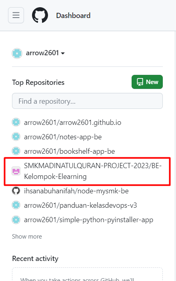This screenshot has height=281, width=176.
Task: Click the Dashboard header title
Action: pos(73,16)
